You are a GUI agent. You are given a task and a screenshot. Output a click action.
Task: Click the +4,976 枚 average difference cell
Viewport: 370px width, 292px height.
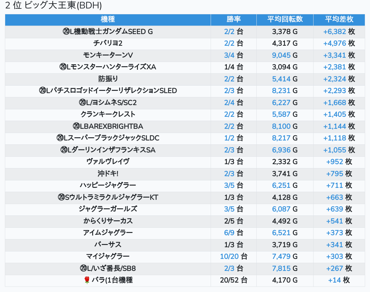click(x=339, y=43)
